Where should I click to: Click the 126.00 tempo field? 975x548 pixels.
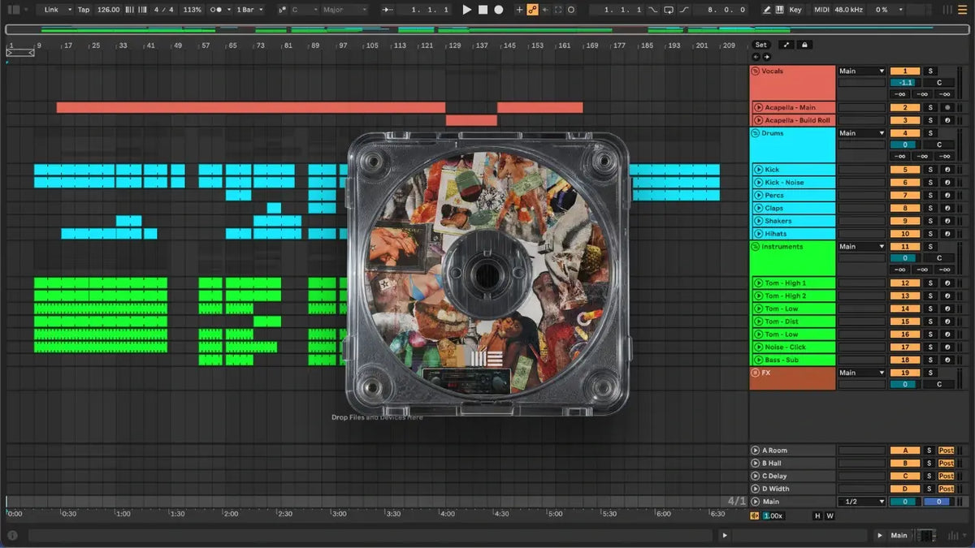(x=108, y=10)
